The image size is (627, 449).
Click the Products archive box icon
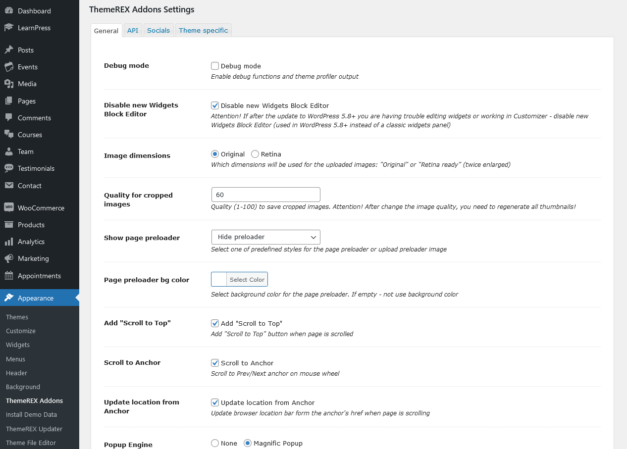tap(9, 225)
